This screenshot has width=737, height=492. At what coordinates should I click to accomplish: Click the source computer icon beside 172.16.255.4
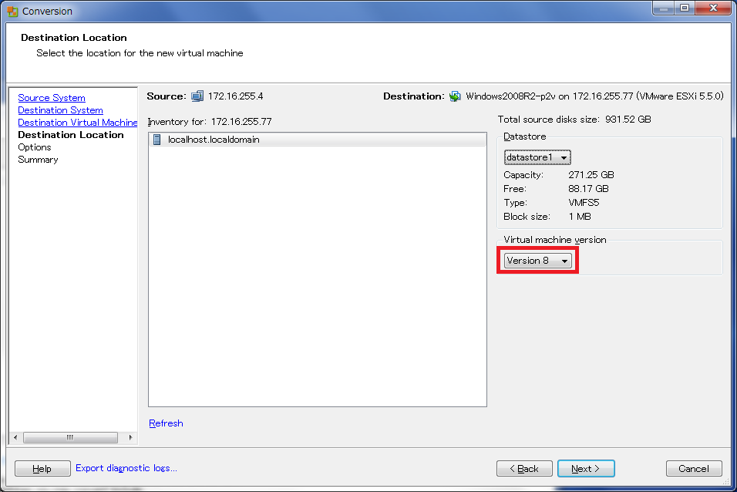[x=197, y=96]
